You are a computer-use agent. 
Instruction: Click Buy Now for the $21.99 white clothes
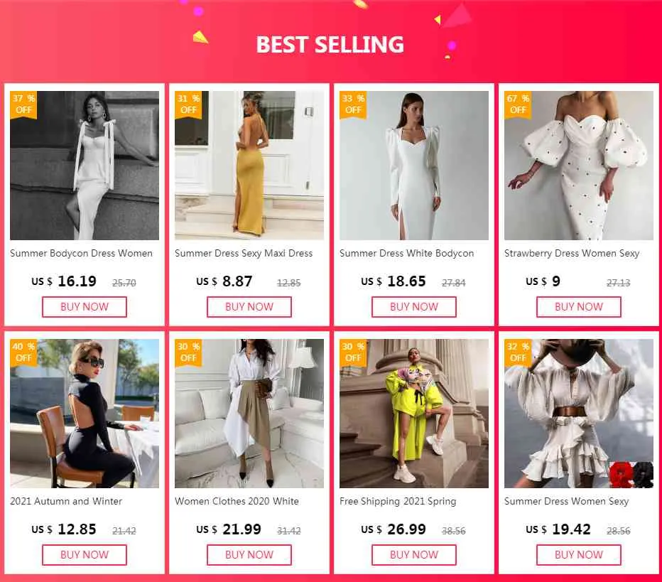(249, 555)
